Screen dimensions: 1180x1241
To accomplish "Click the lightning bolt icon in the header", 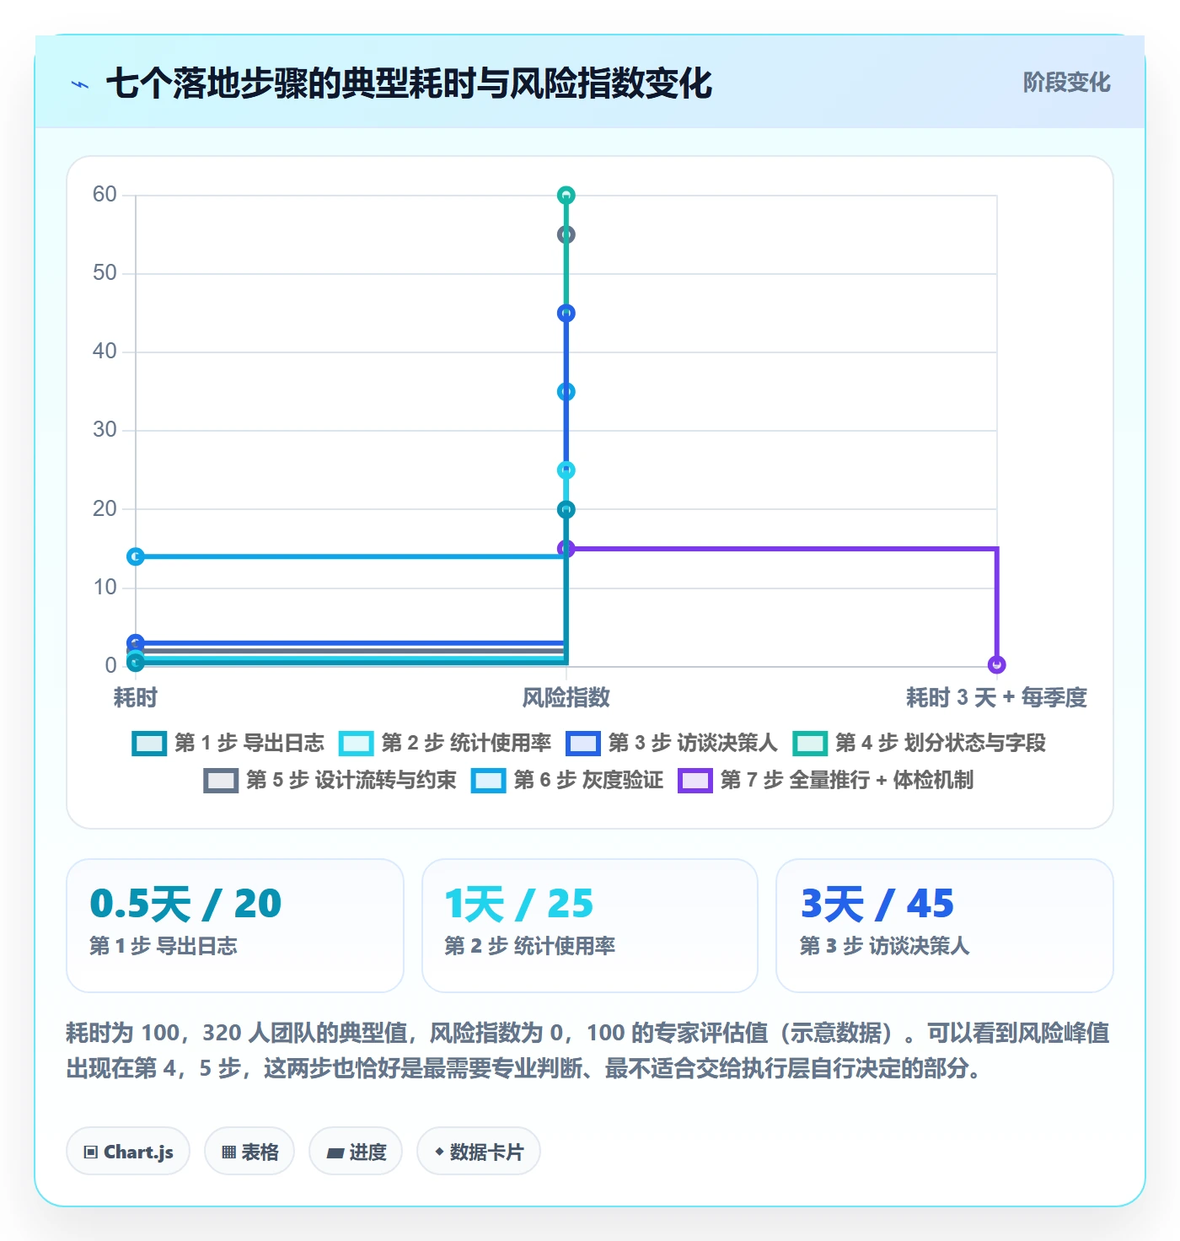I will point(80,84).
